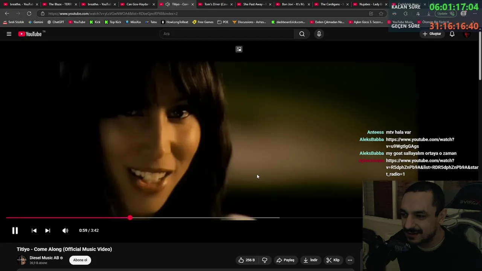Image resolution: width=482 pixels, height=271 pixels.
Task: Share the video via Paylaş
Action: coord(285,260)
